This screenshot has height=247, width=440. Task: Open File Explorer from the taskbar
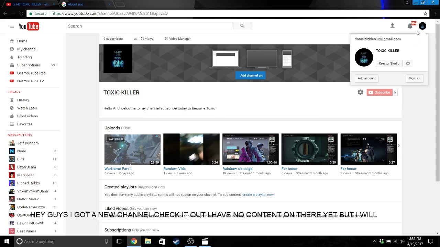pyautogui.click(x=148, y=242)
